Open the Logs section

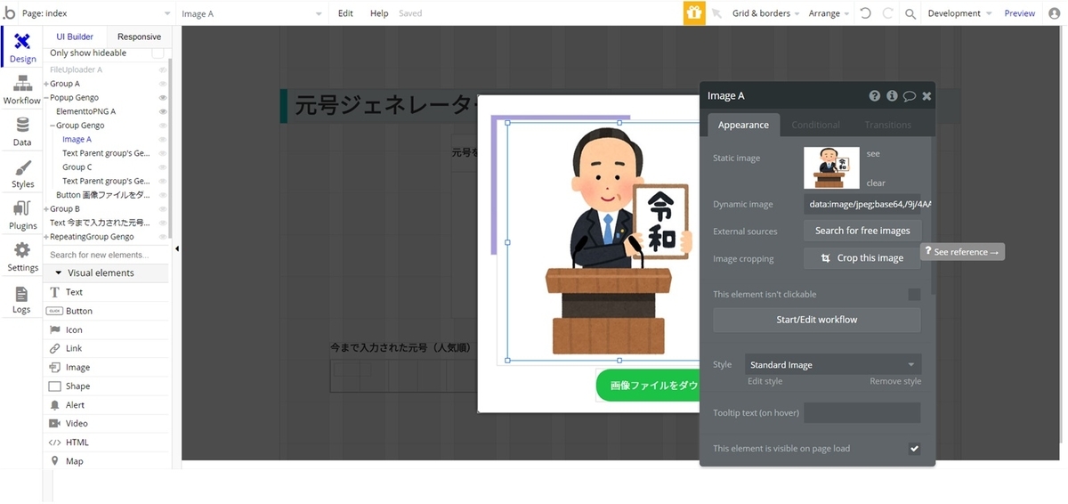point(22,299)
